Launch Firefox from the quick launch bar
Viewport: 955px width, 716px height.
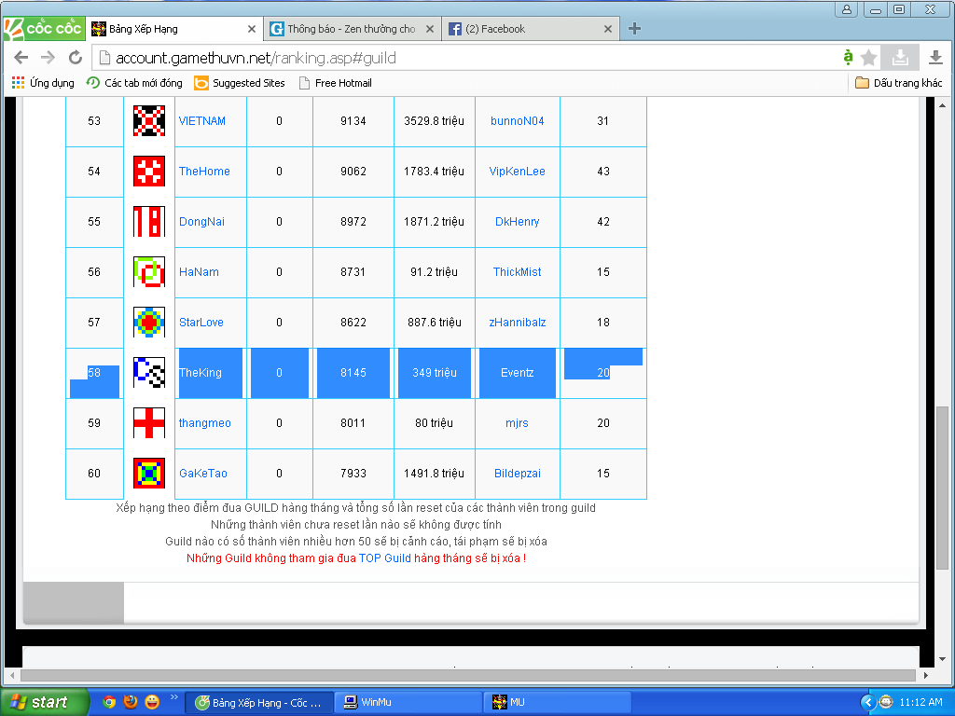click(131, 702)
